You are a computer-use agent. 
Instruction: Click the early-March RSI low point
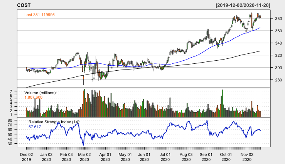coord(83,145)
